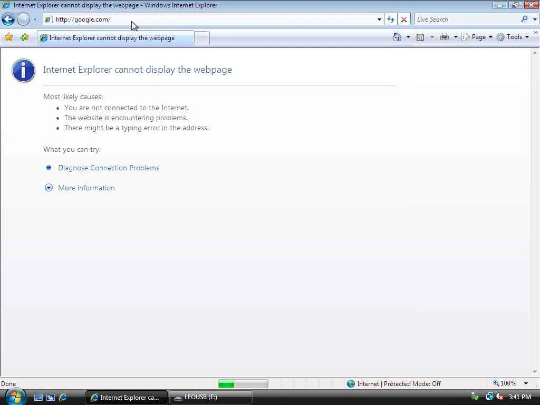The height and width of the screenshot is (405, 540).
Task: Click the search magnifier icon
Action: click(x=524, y=20)
